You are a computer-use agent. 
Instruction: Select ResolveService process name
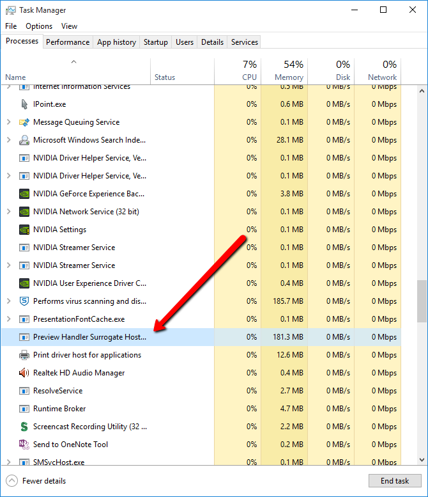point(57,391)
